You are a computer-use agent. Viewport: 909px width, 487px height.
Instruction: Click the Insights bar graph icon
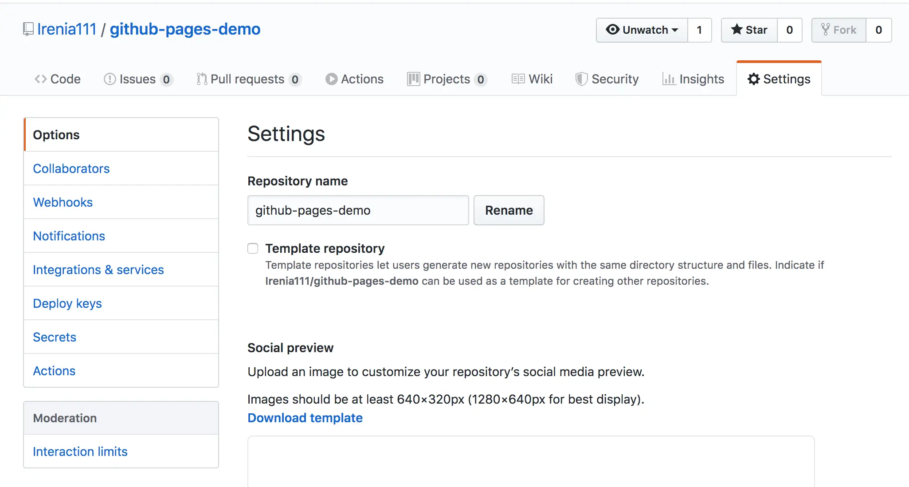click(669, 79)
